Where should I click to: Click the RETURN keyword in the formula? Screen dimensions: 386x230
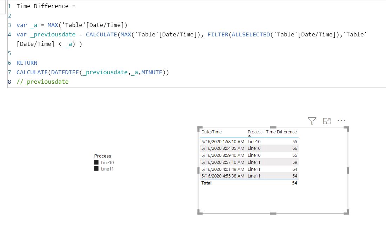tap(27, 63)
